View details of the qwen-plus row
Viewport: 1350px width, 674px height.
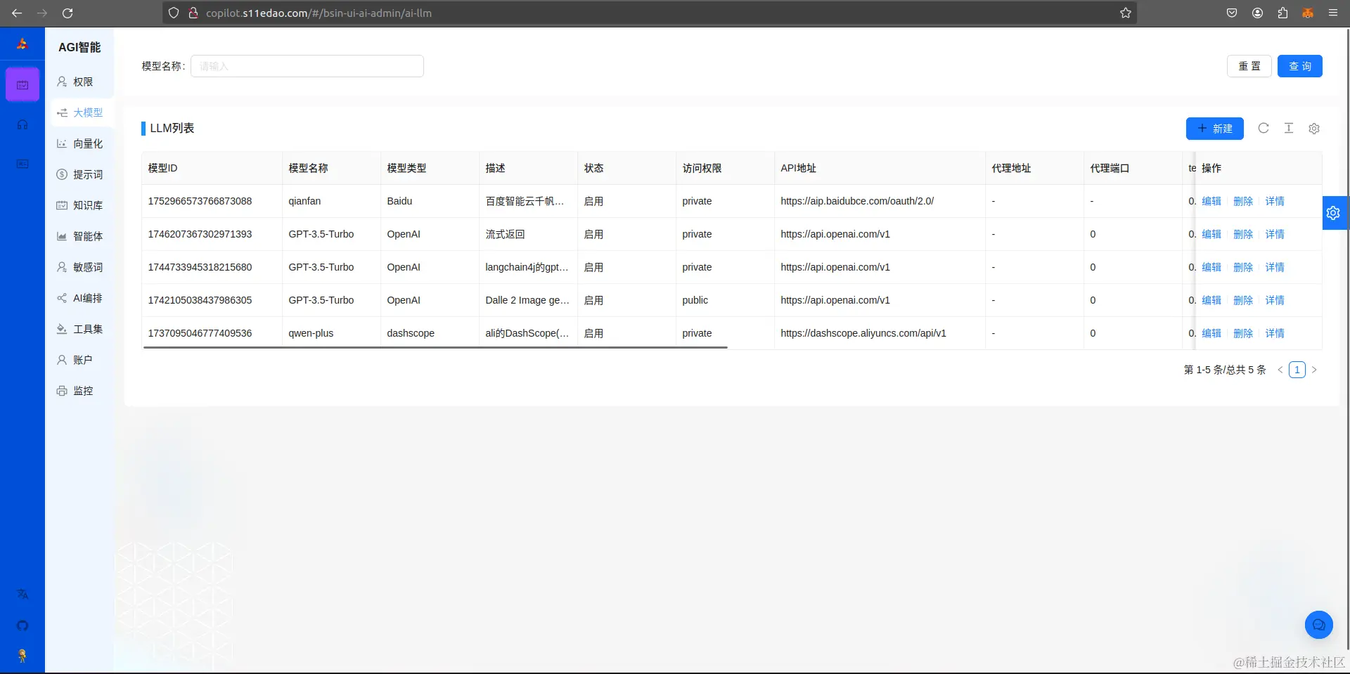point(1275,333)
